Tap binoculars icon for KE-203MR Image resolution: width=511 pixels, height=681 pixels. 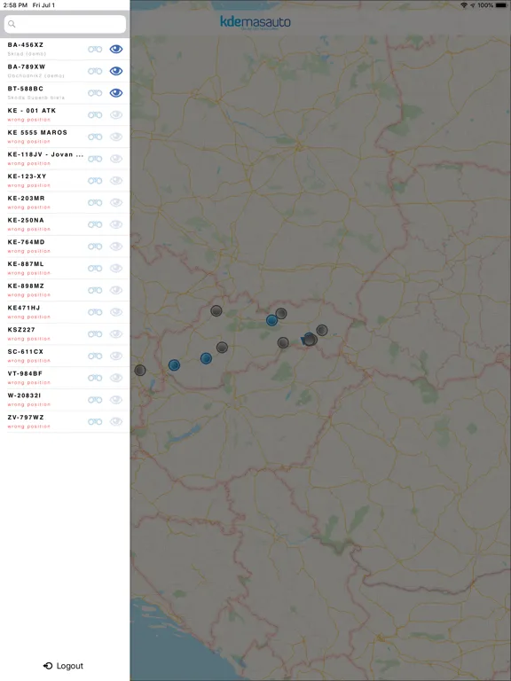[x=95, y=203]
